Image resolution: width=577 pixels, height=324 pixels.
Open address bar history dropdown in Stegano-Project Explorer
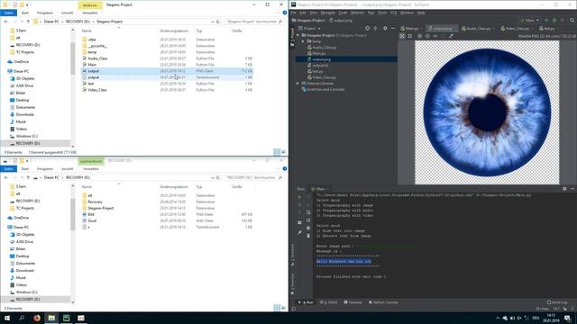click(x=213, y=22)
